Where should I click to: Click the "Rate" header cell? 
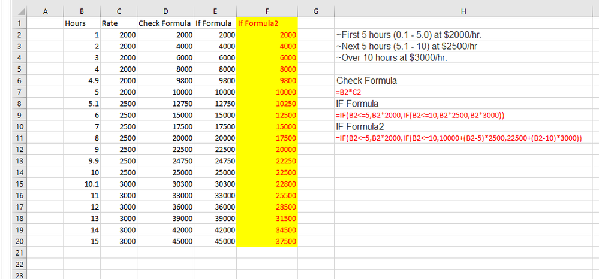[x=119, y=23]
